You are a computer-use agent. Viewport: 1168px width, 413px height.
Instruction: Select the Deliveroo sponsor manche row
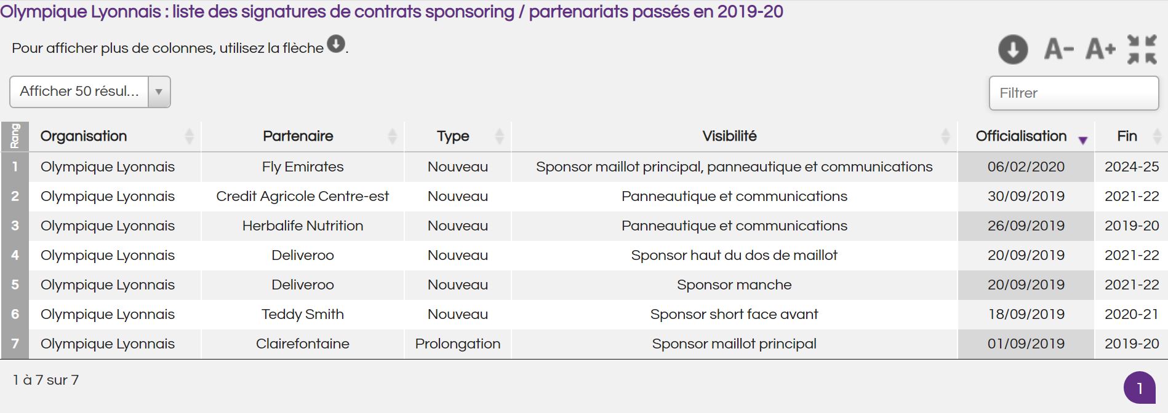[584, 285]
